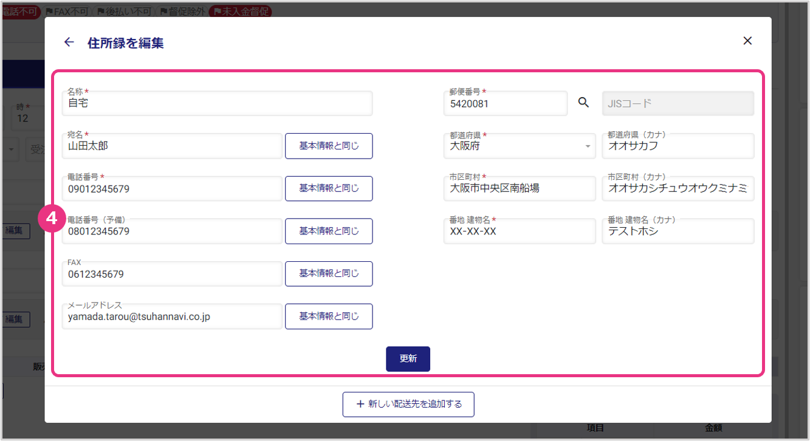Select the 番地 建物名 field with XX-XX-XX
Screen dimensions: 810x441
pos(520,231)
